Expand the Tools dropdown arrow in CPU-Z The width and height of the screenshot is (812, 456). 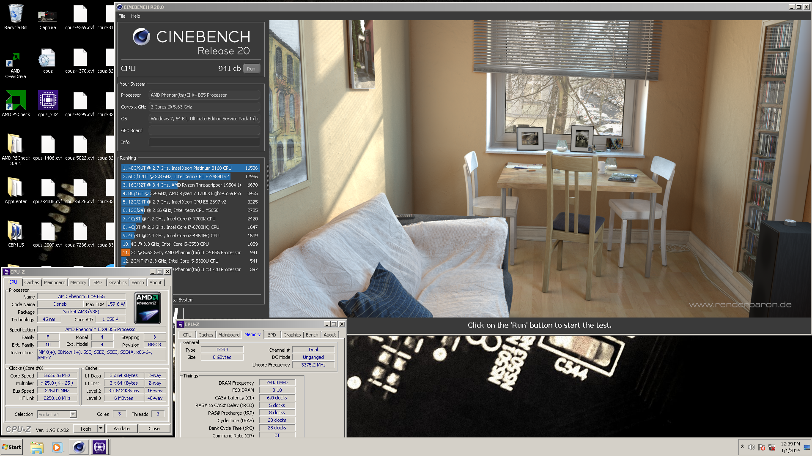coord(101,429)
